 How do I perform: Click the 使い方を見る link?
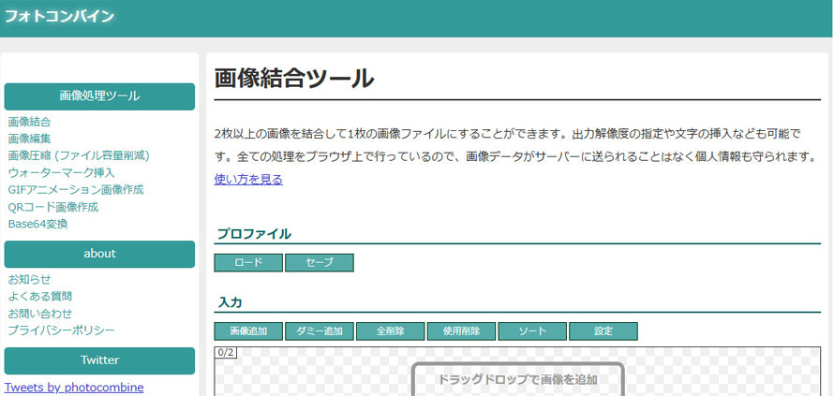tap(248, 179)
